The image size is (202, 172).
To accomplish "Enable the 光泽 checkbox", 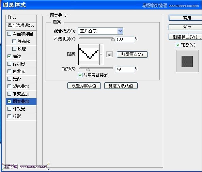I will click(x=10, y=79).
